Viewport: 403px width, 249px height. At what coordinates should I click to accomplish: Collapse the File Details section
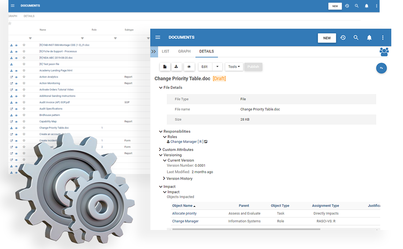[161, 87]
